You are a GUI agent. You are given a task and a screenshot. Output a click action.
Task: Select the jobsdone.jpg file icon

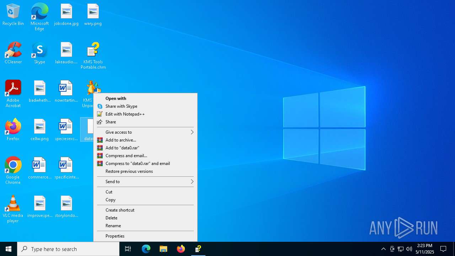point(66,15)
